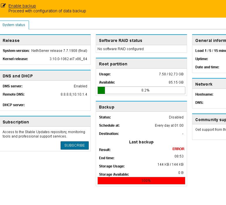
Task: Click the storage available value '0 B'
Action: (181, 173)
